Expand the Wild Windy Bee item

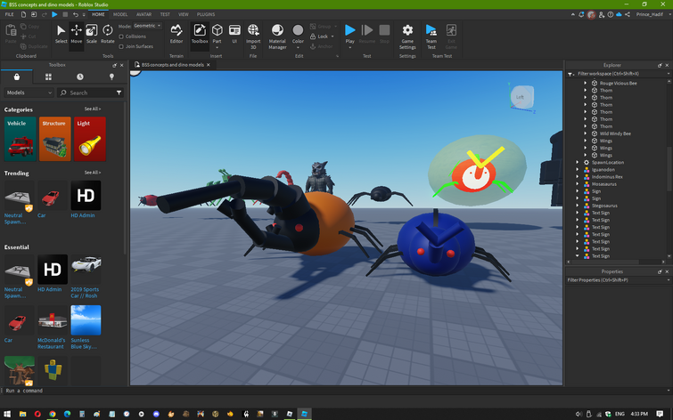[585, 133]
